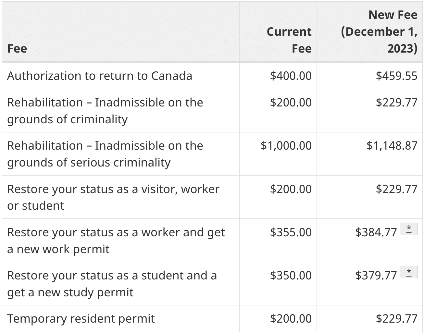This screenshot has height=333, width=424.
Task: Click the $459.55 new fee amount
Action: point(396,76)
